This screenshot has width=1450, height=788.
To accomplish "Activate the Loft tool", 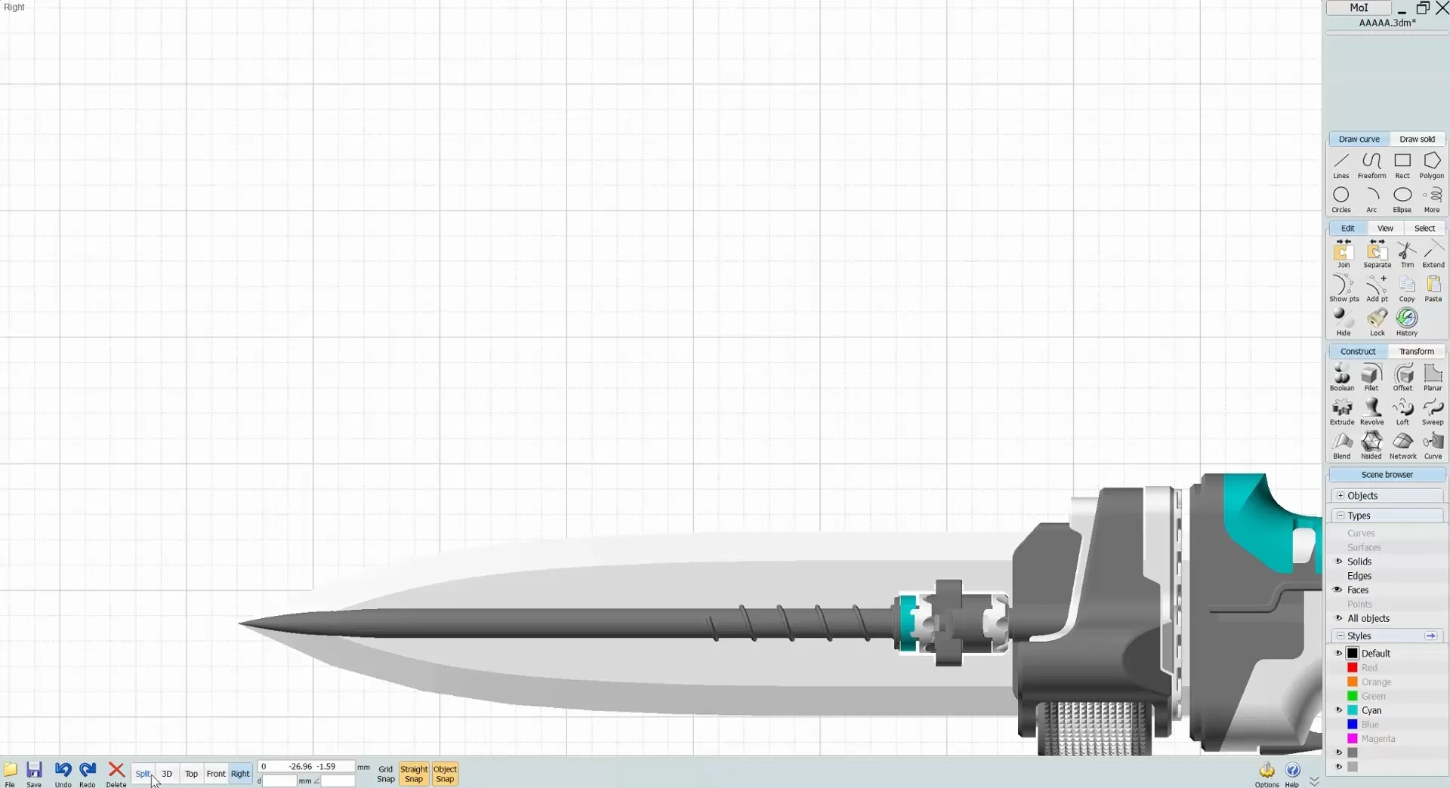I will click(1402, 411).
